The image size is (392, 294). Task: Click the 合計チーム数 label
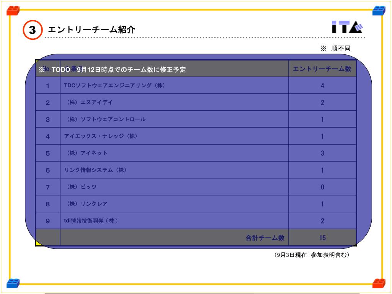point(265,238)
